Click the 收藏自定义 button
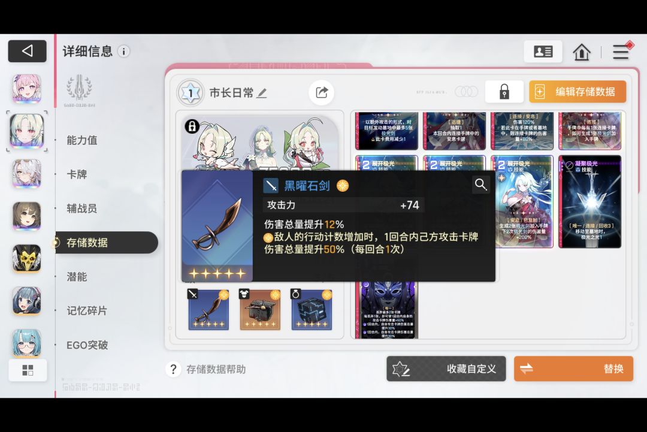This screenshot has height=432, width=647. click(446, 369)
